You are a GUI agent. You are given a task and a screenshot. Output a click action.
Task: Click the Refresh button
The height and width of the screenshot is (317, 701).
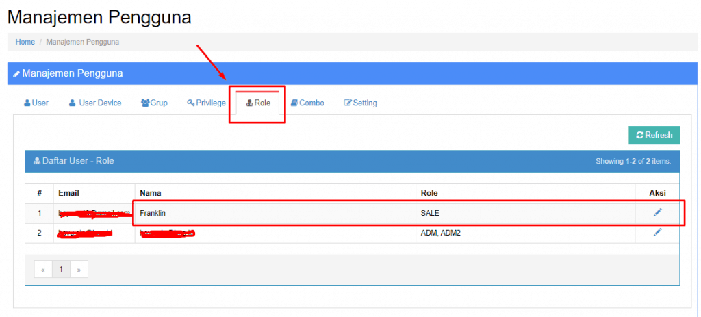(654, 135)
